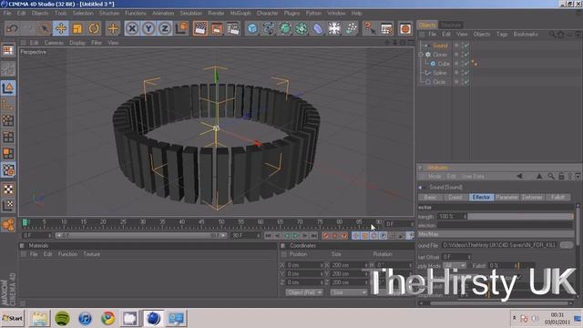Viewport: 583px width, 328px height.
Task: Toggle the enable checkmark of Spline object
Action: [465, 73]
